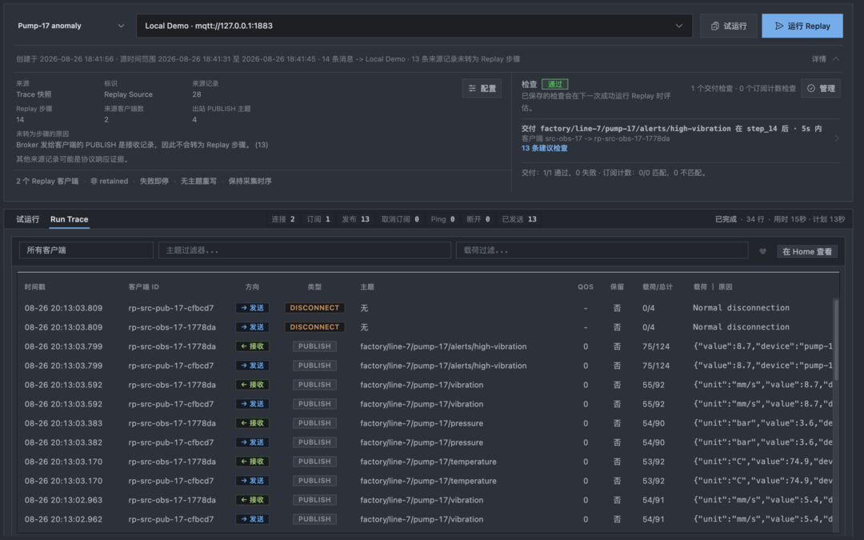Image resolution: width=864 pixels, height=540 pixels.
Task: Switch to the Run Trace tab
Action: (69, 219)
